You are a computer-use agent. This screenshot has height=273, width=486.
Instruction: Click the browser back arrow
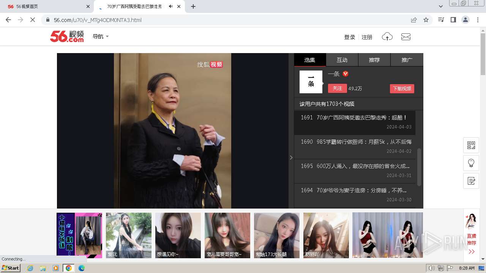click(8, 20)
